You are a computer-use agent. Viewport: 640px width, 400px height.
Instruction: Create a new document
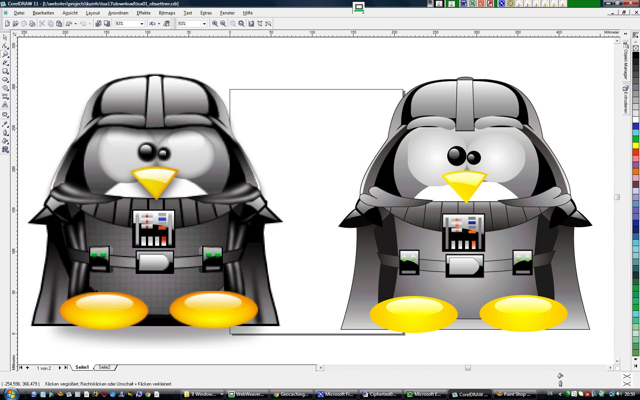pyautogui.click(x=7, y=24)
